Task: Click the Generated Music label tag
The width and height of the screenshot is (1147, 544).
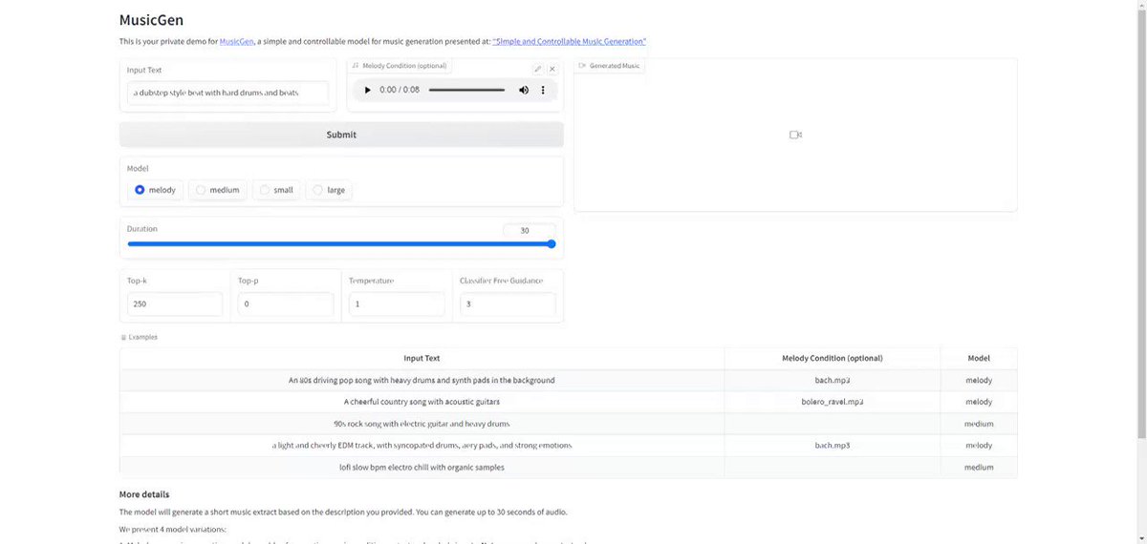Action: (x=610, y=66)
